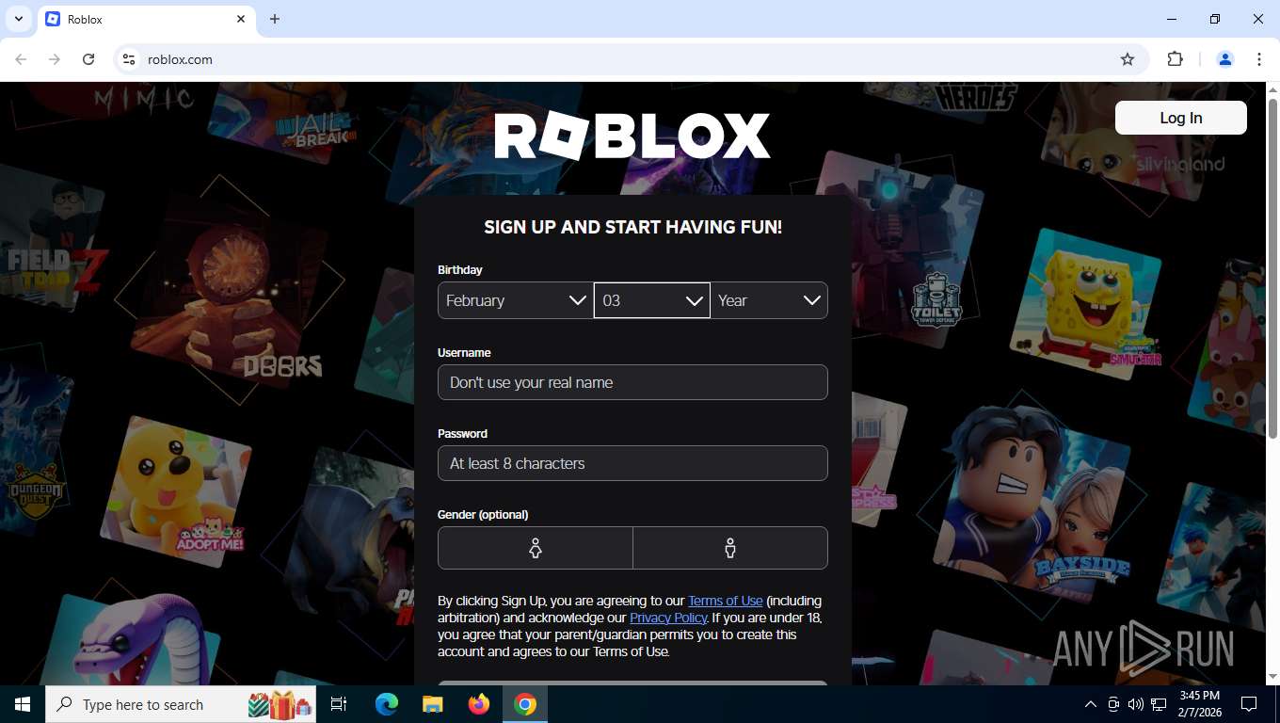
Task: Click the roblox.com address bar
Action: (631, 59)
